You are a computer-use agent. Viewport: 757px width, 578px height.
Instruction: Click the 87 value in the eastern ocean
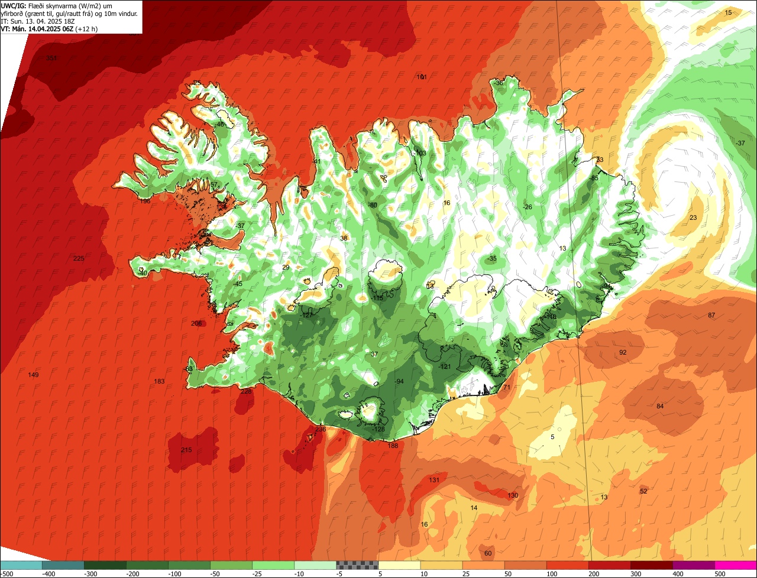coord(711,315)
